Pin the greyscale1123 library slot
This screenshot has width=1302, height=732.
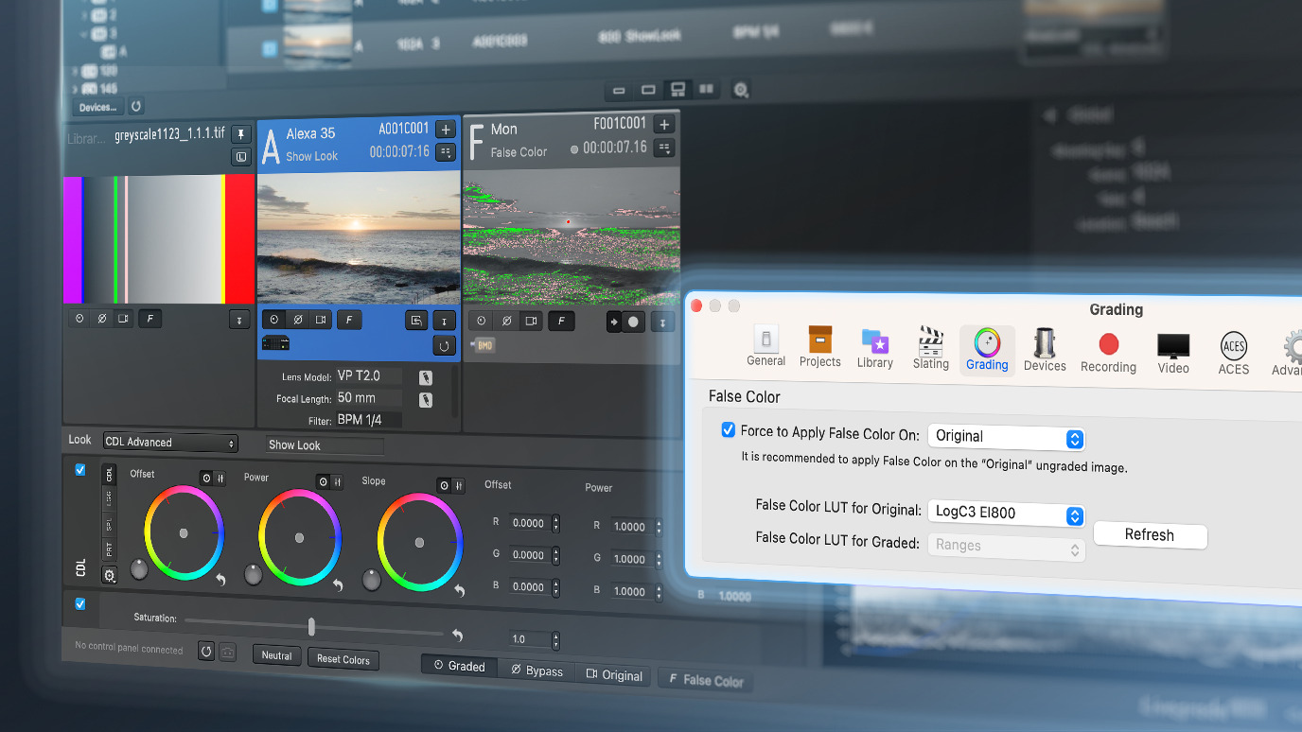240,134
